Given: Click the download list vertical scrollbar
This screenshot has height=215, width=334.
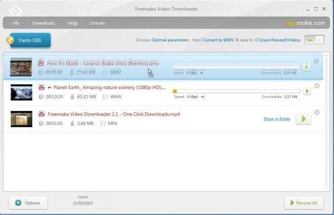Looking at the screenshot, I should [326, 121].
